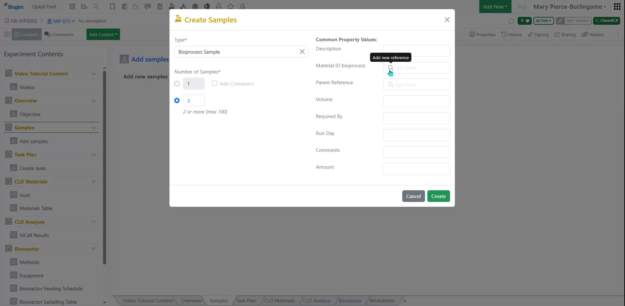625x306 pixels.
Task: Select the radio button for multiple samples
Action: click(177, 100)
